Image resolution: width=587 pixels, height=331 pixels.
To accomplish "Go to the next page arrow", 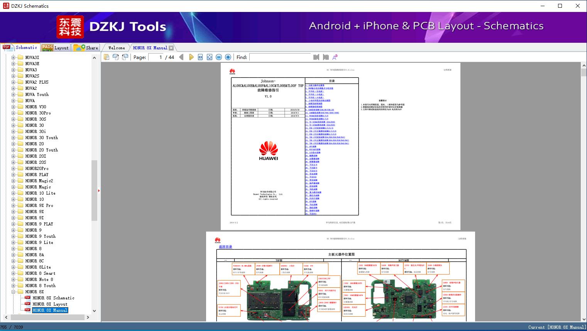I will click(x=191, y=57).
